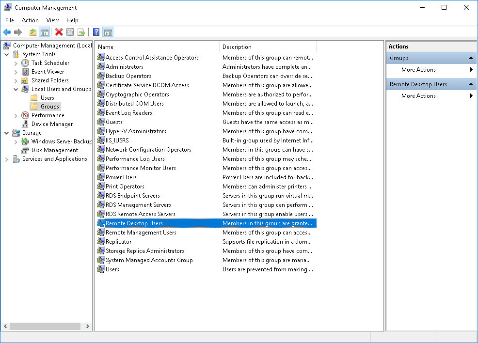Viewport: 478px width, 343px height.
Task: Click the Up one level folder icon
Action: click(33, 32)
